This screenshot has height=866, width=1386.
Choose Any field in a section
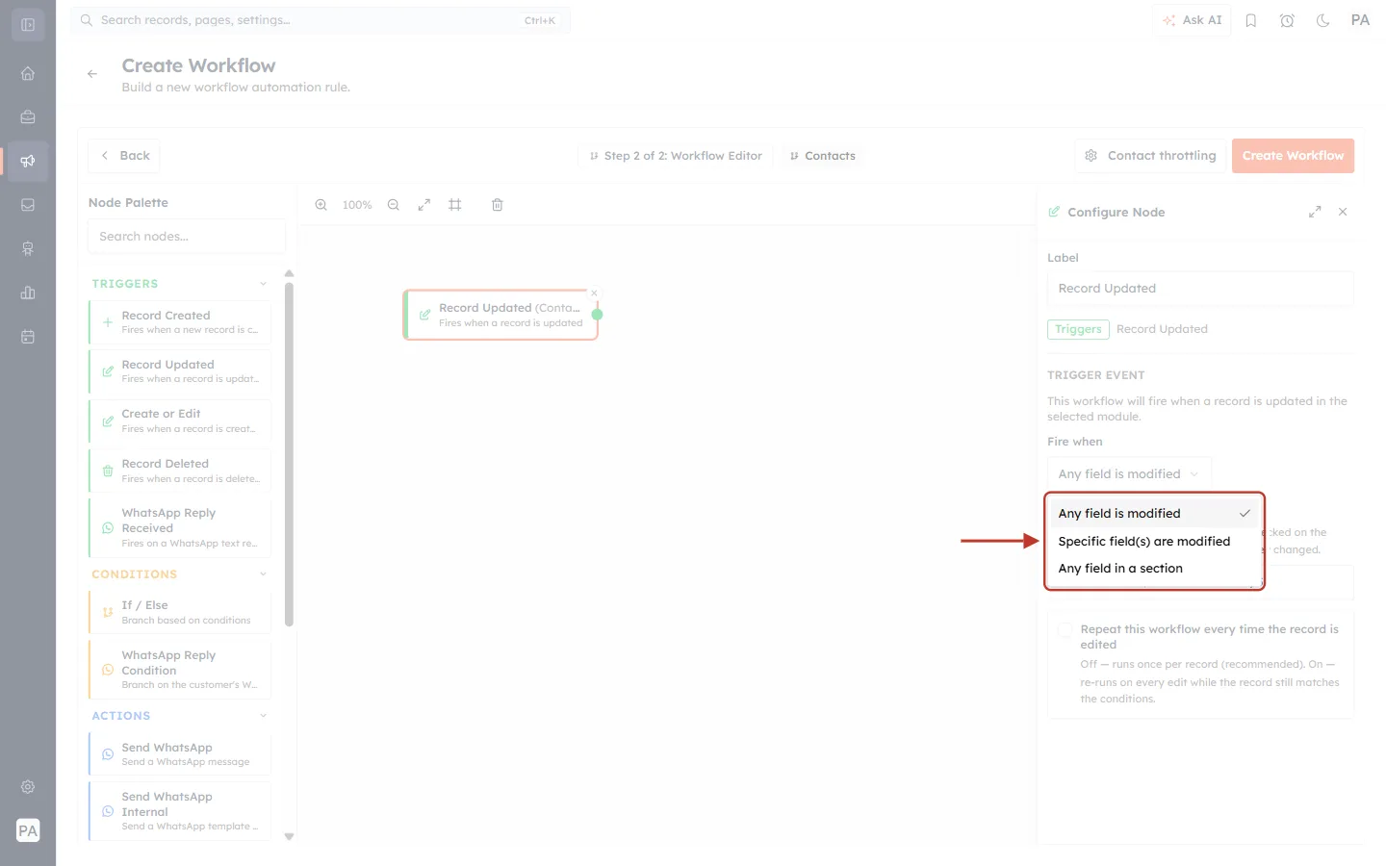point(1154,569)
